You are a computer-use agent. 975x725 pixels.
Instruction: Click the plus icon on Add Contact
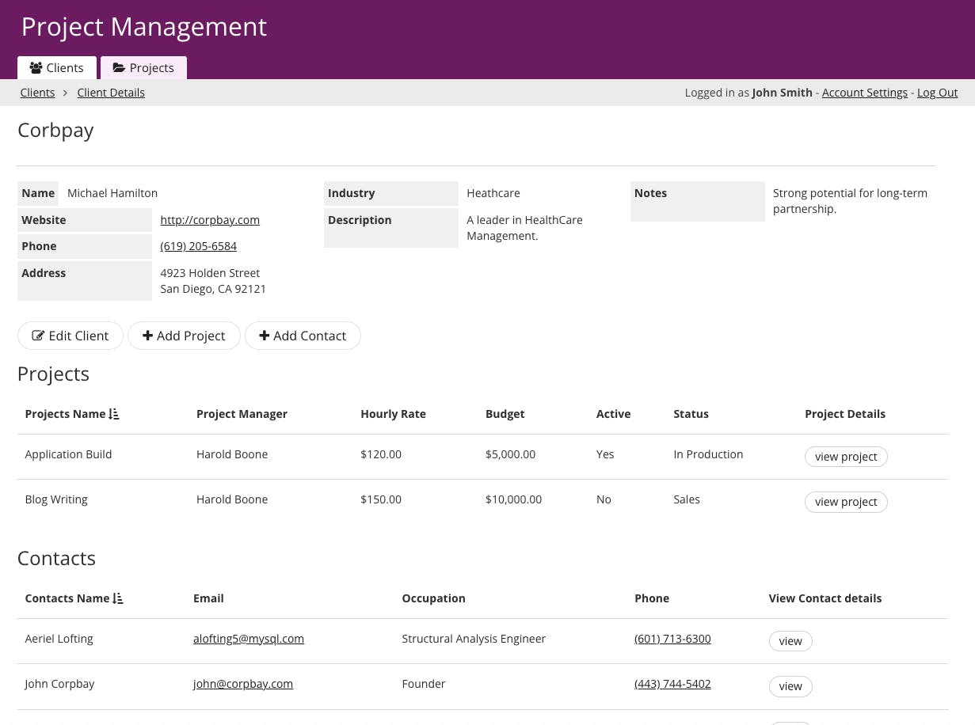[265, 335]
